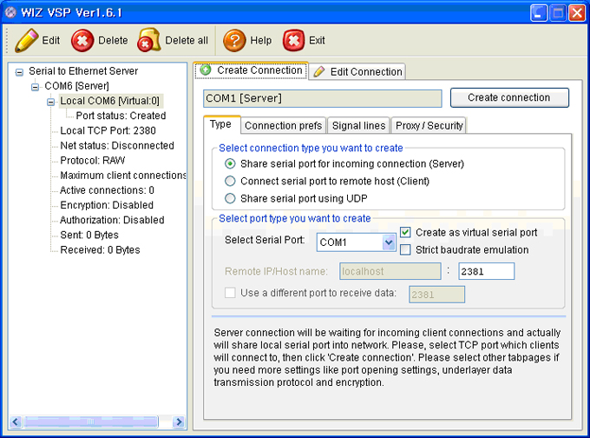This screenshot has width=590, height=438.
Task: Select 'Active connections: 0' tree row
Action: click(x=107, y=190)
